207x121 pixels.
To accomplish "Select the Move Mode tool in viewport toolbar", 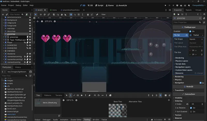I will (40, 15).
